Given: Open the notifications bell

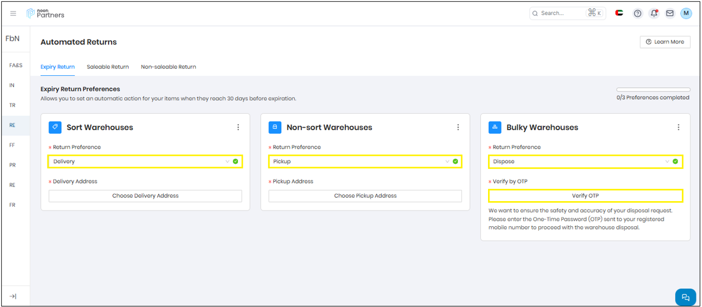Looking at the screenshot, I should point(654,13).
